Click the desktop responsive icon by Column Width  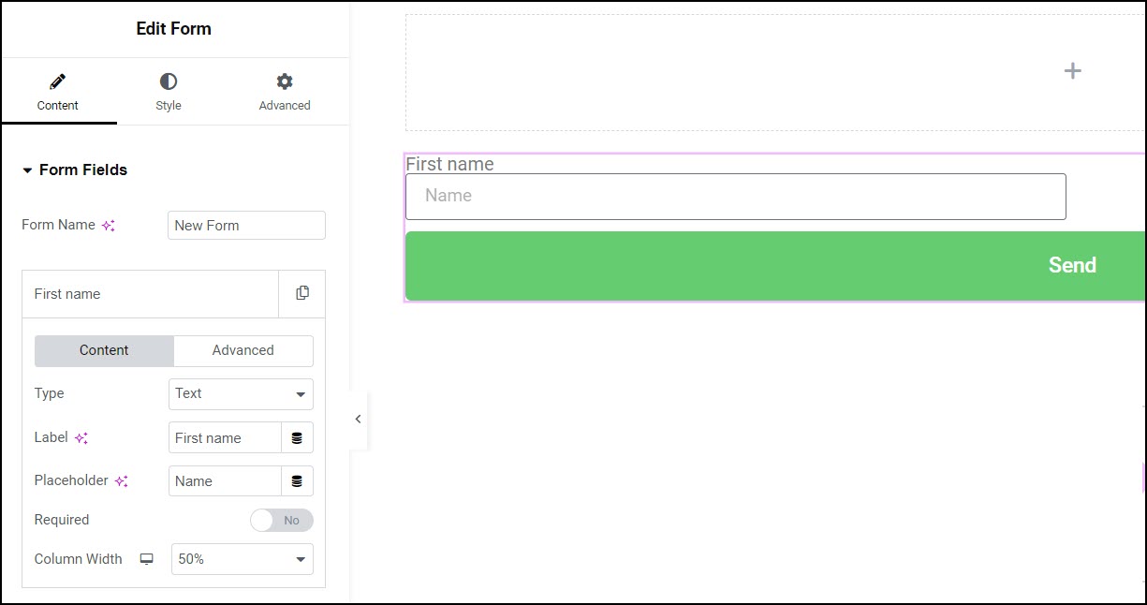pos(146,559)
